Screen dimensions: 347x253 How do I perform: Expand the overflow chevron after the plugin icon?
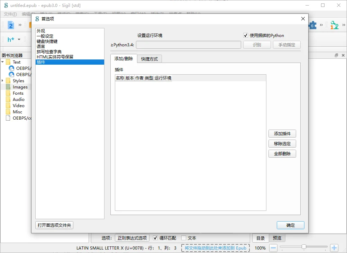(x=321, y=25)
